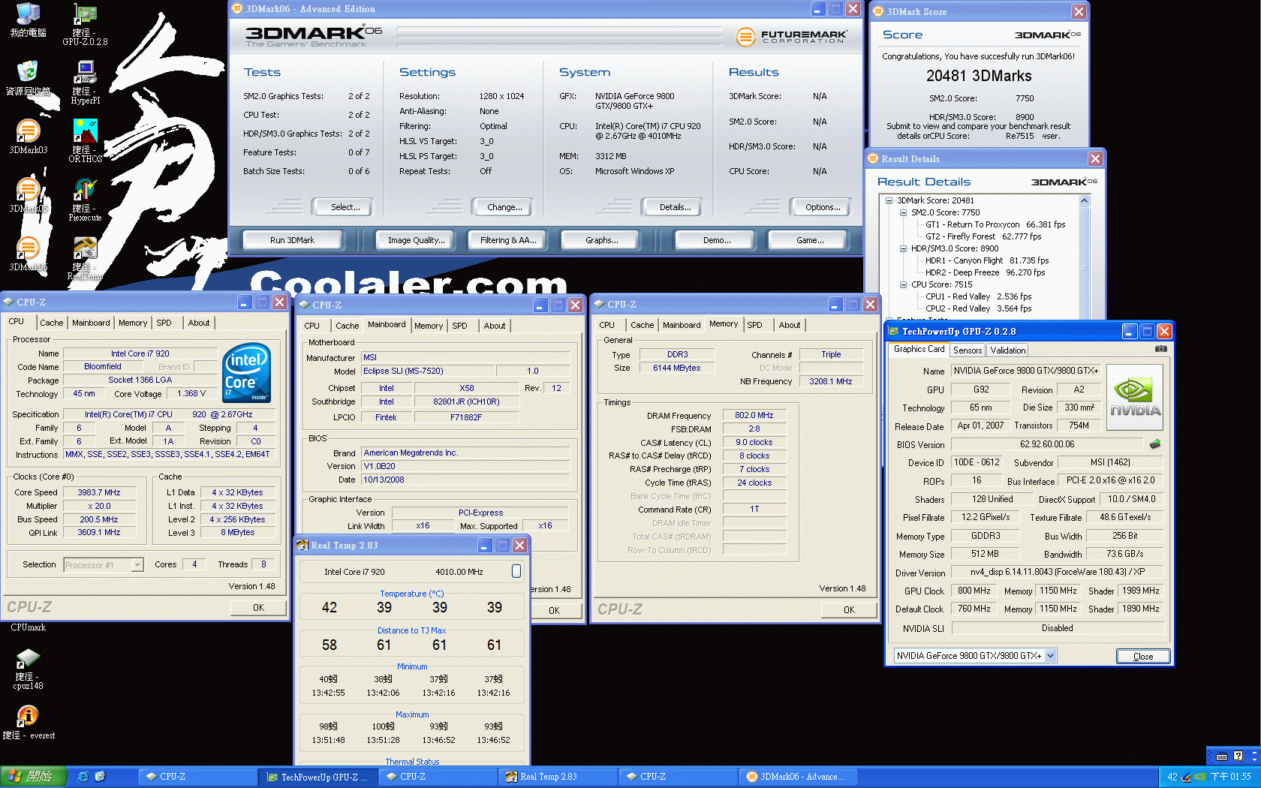Viewport: 1261px width, 788px height.
Task: Select CPU1 - Red Valley result row
Action: pyautogui.click(x=978, y=296)
